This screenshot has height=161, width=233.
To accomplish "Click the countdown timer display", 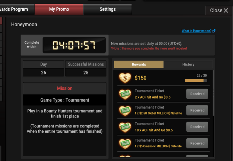I will (x=74, y=45).
